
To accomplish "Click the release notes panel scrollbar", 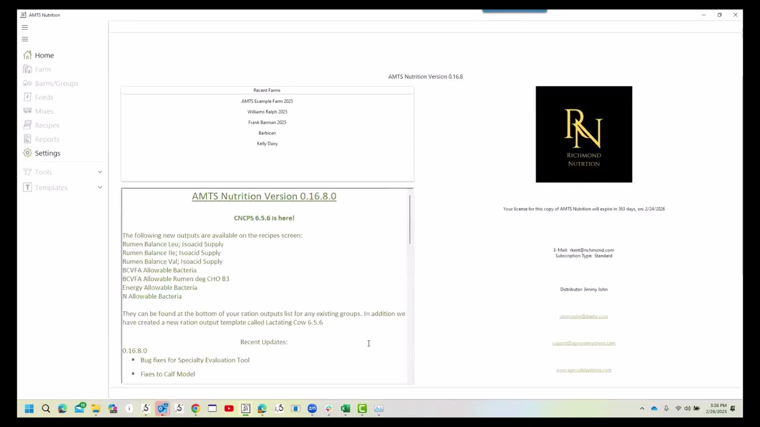I will coord(410,219).
